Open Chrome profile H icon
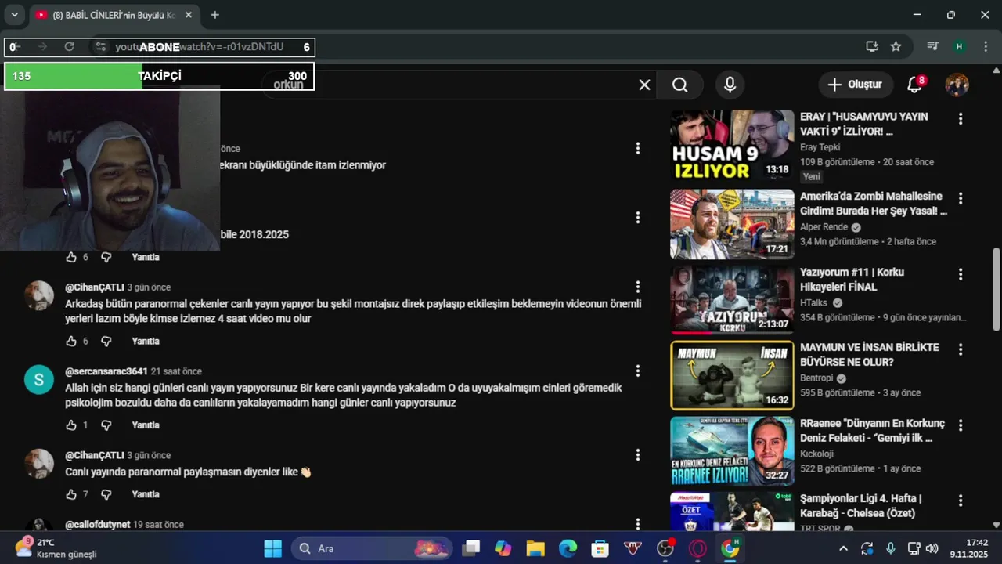This screenshot has height=564, width=1002. pyautogui.click(x=959, y=47)
